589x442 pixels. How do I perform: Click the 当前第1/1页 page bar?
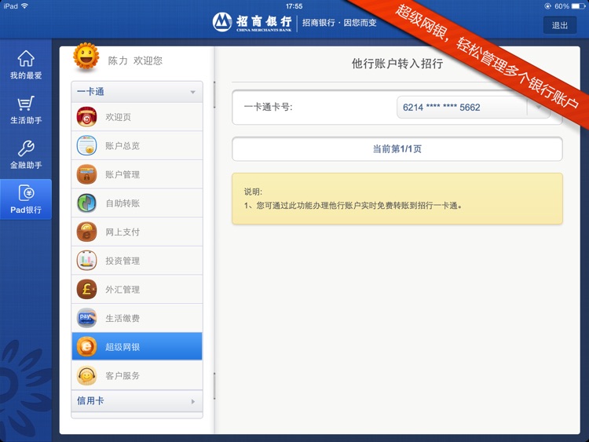coord(397,149)
